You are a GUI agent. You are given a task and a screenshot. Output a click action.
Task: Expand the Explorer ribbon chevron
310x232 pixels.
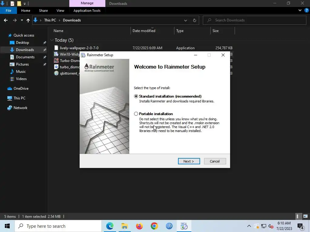coord(300,11)
